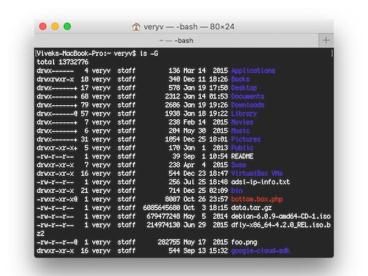Click the 'total 13732776' line
The height and width of the screenshot is (276, 368).
63,62
